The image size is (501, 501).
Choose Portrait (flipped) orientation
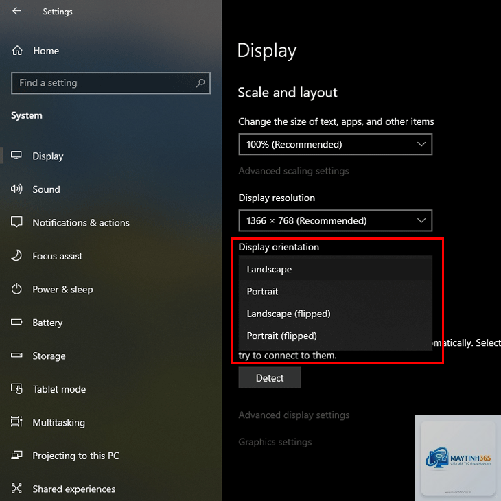(x=335, y=336)
